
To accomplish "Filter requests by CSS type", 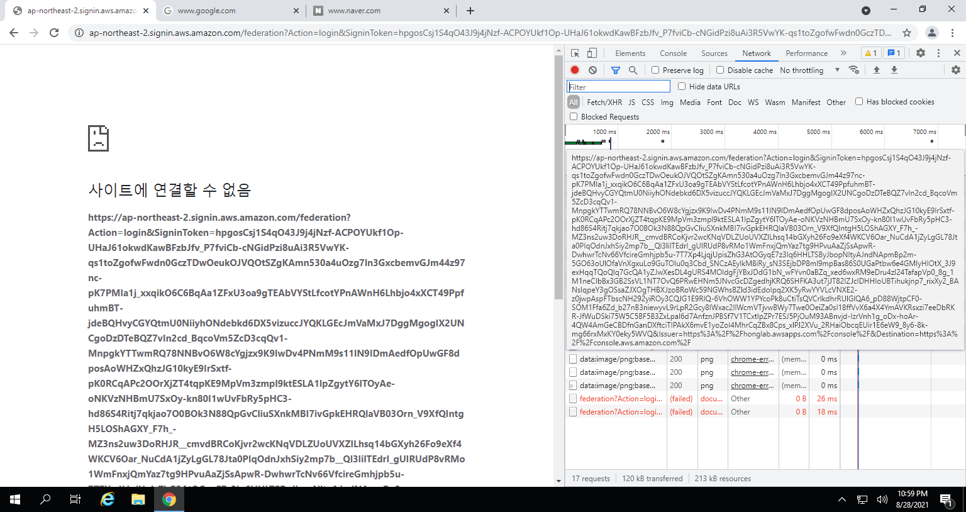I will 648,102.
